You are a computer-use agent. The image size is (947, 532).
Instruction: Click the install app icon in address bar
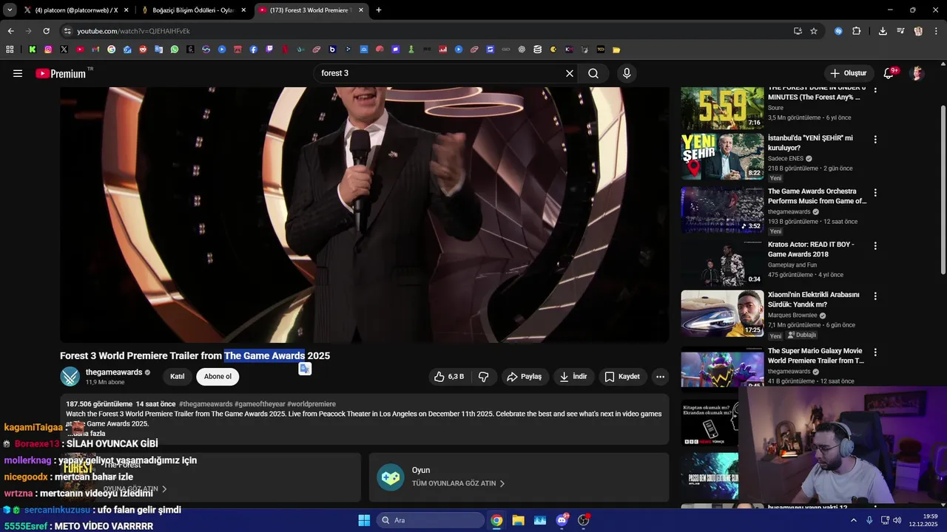(798, 31)
